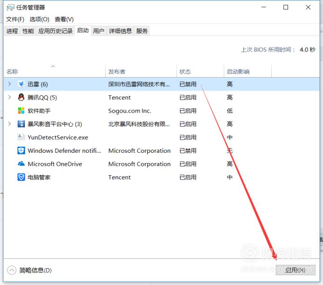Viewport: 323px width, 285px height.
Task: Click Microsoft Corporation publisher of OneDrive row
Action: tap(140, 164)
